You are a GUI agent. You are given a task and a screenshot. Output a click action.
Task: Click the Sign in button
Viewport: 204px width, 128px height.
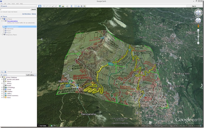[x=194, y=6]
